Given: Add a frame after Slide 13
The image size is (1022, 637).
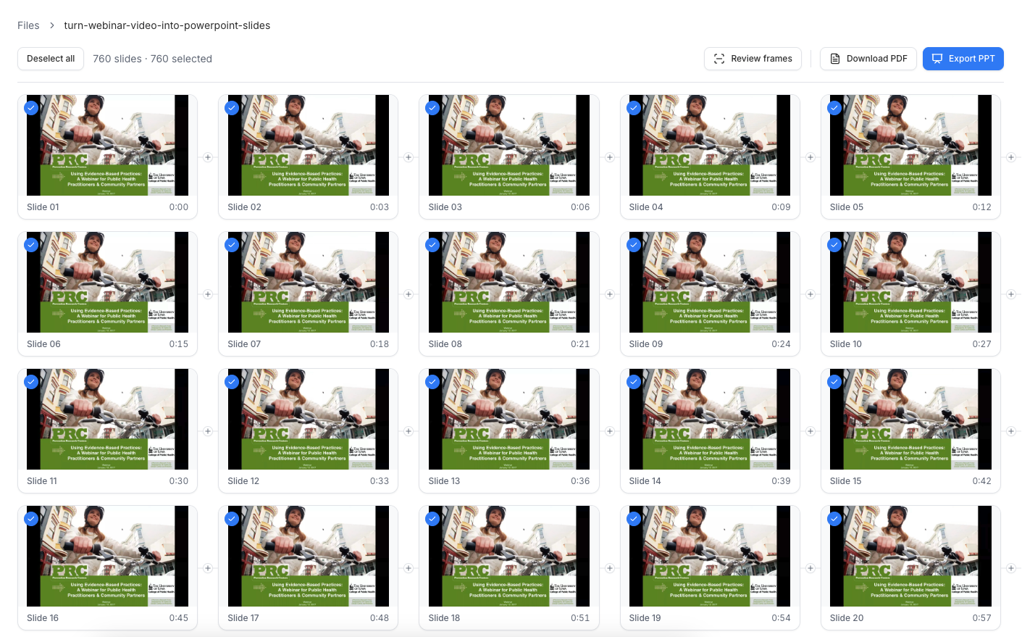Looking at the screenshot, I should tap(610, 431).
